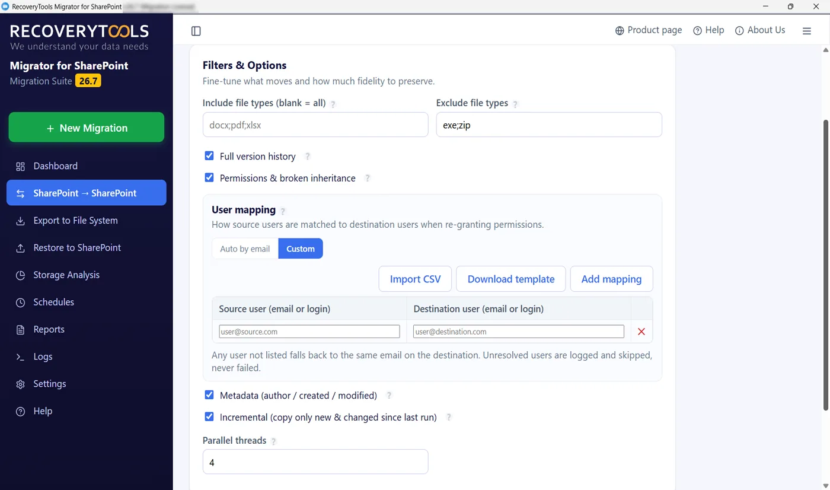The height and width of the screenshot is (490, 830).
Task: Click the Settings gear icon
Action: pyautogui.click(x=21, y=384)
